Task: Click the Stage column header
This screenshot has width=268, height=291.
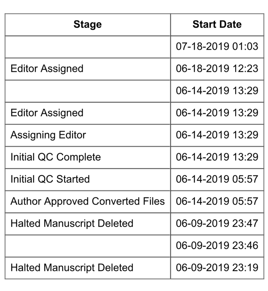Action: point(88,25)
